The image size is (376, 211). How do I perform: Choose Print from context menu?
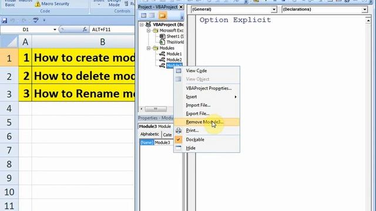coord(206,130)
